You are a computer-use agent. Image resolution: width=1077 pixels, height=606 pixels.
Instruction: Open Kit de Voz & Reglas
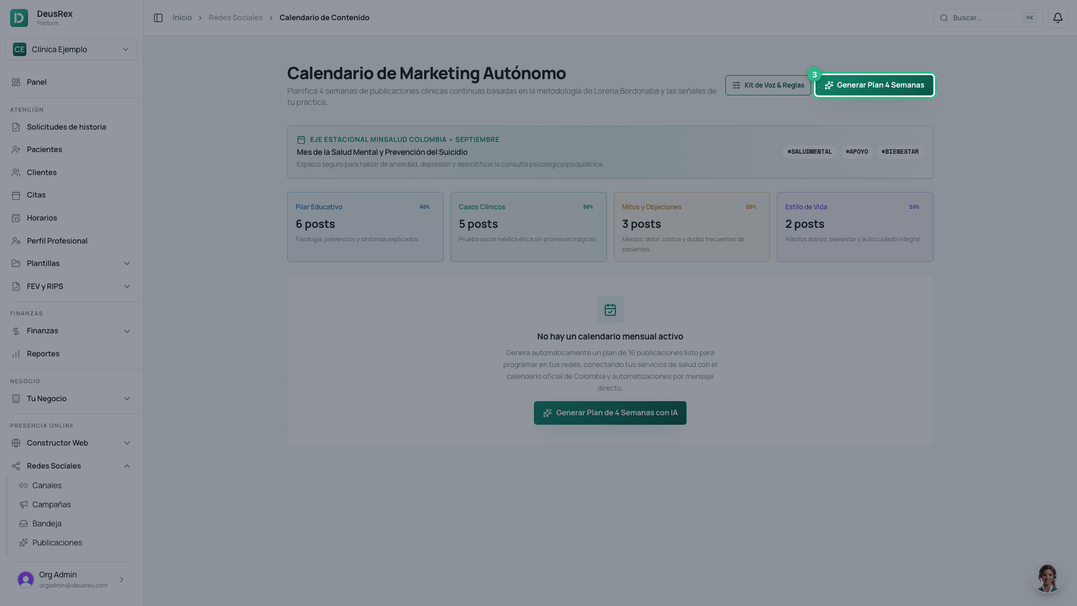tap(768, 85)
